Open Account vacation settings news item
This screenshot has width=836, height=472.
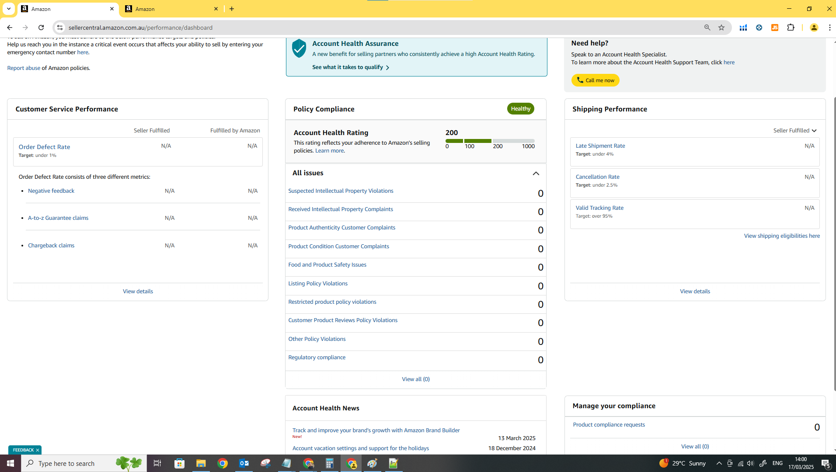click(x=360, y=448)
